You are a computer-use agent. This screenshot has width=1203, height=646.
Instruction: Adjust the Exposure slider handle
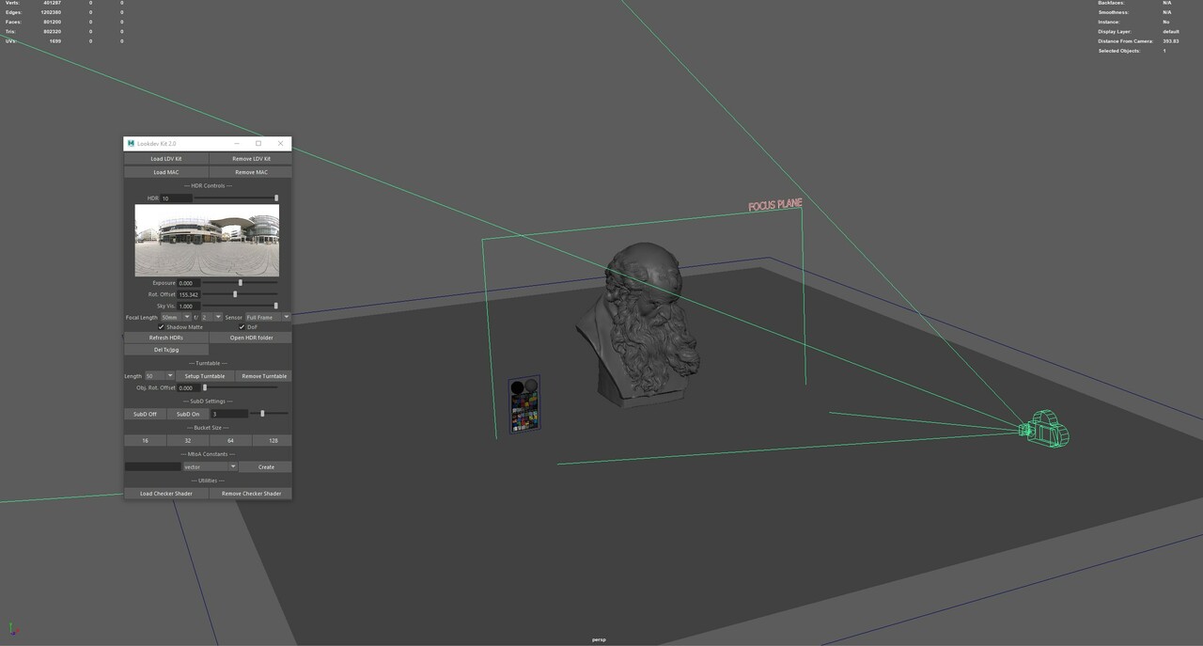pyautogui.click(x=241, y=283)
